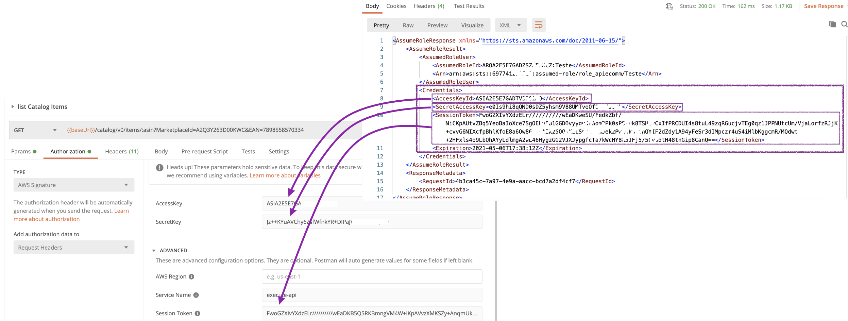Click the request URL field
Image resolution: width=848 pixels, height=321 pixels.
(212, 130)
